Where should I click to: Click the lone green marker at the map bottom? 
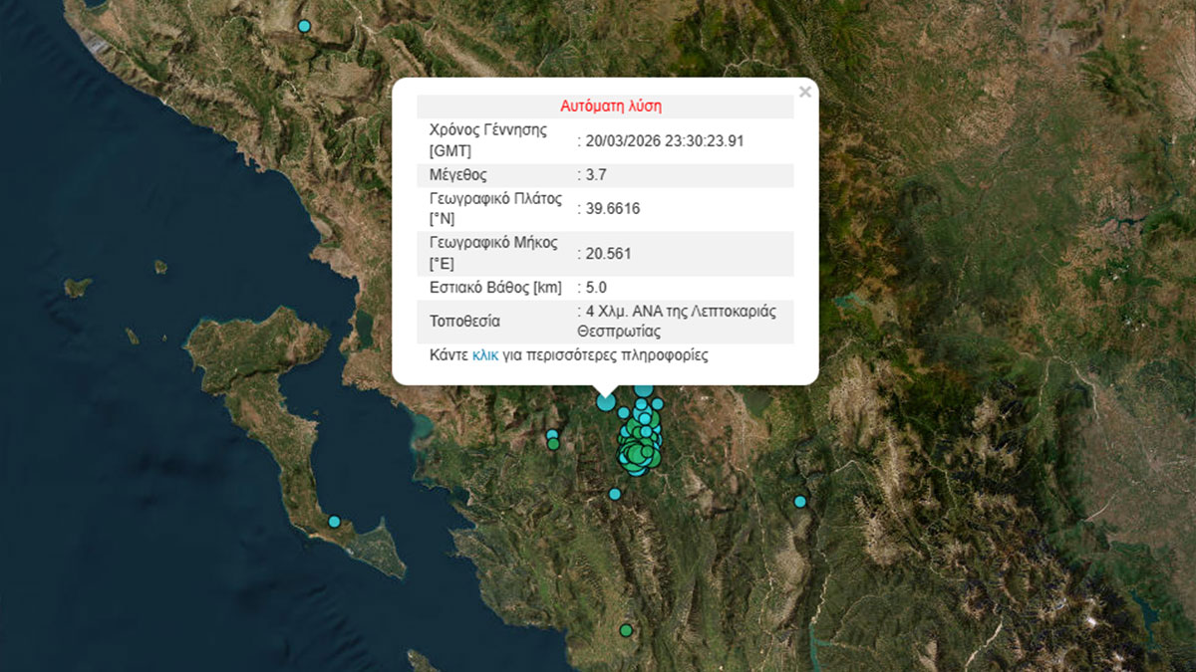(626, 629)
